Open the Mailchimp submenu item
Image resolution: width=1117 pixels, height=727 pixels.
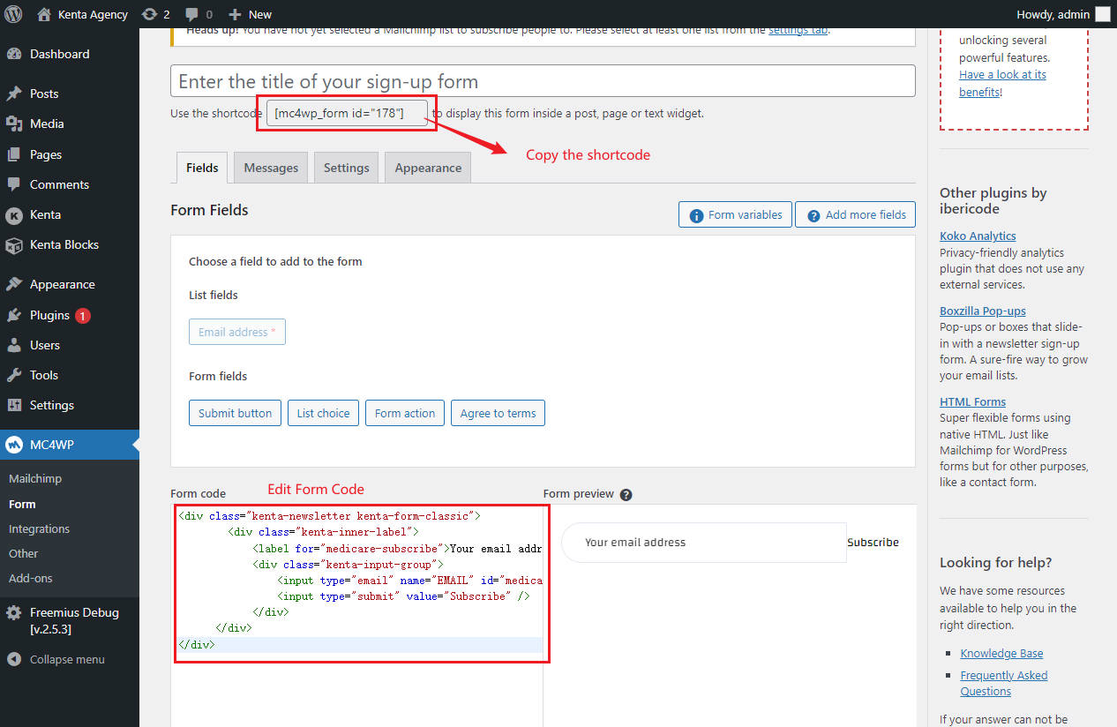point(35,478)
